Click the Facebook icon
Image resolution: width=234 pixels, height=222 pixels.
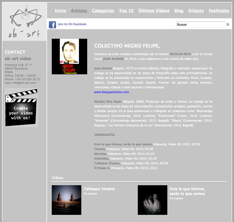pos(52,25)
